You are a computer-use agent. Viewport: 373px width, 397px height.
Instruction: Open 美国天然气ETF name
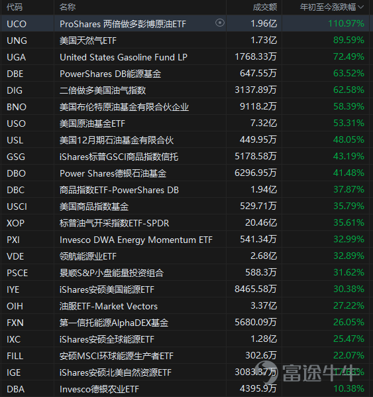point(88,40)
